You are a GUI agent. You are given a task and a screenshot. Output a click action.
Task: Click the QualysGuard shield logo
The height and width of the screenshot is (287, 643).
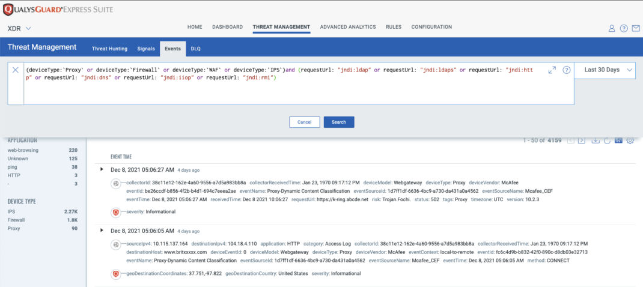tap(8, 9)
